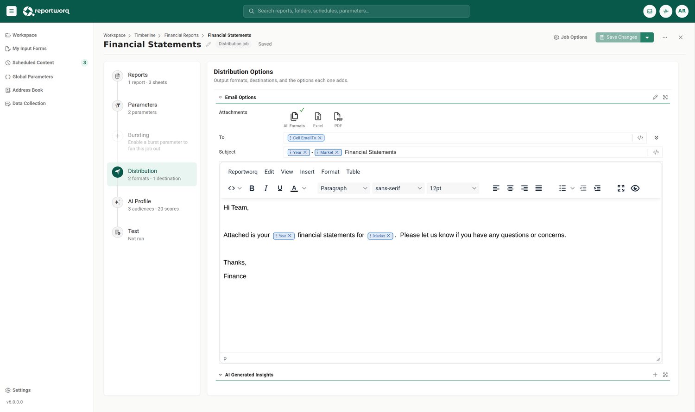Remove the Year chip from the Subject
The height and width of the screenshot is (412, 695).
pos(305,152)
